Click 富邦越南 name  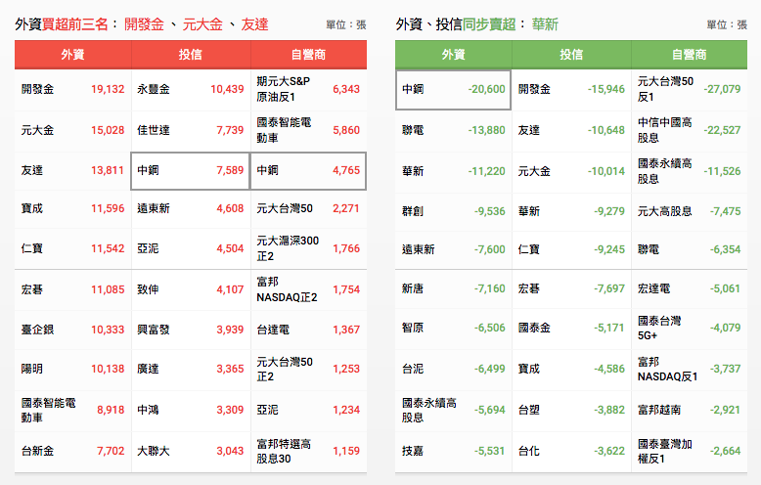pyautogui.click(x=659, y=410)
